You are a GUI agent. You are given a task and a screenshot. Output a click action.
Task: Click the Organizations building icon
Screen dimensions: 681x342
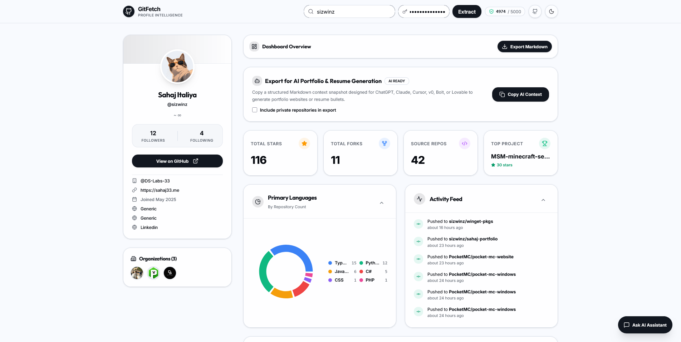(133, 259)
